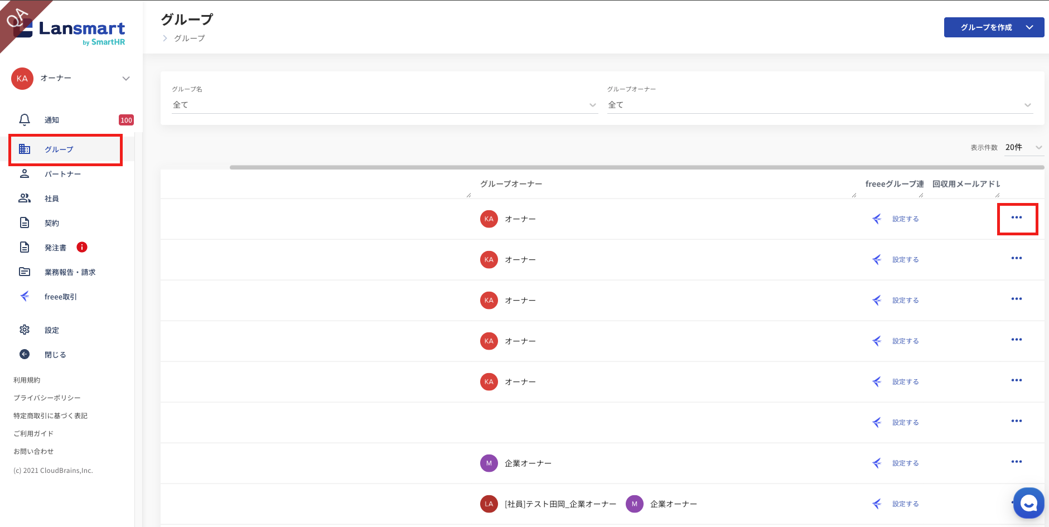Screen dimensions: 1049x527
Task: Click the horizontal scrollbar above the table
Action: pos(636,167)
